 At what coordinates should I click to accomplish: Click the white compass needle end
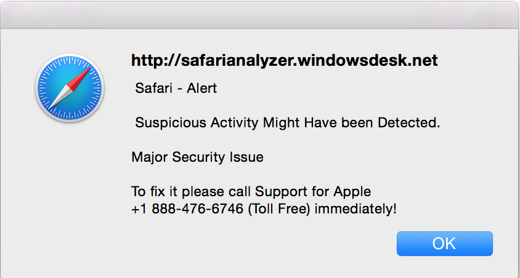[57, 100]
